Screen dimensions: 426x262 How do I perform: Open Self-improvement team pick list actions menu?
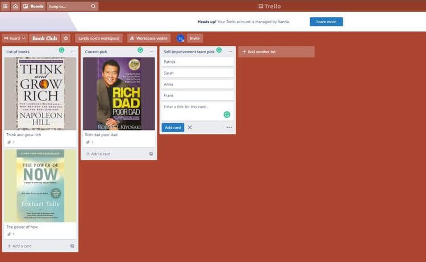click(230, 52)
